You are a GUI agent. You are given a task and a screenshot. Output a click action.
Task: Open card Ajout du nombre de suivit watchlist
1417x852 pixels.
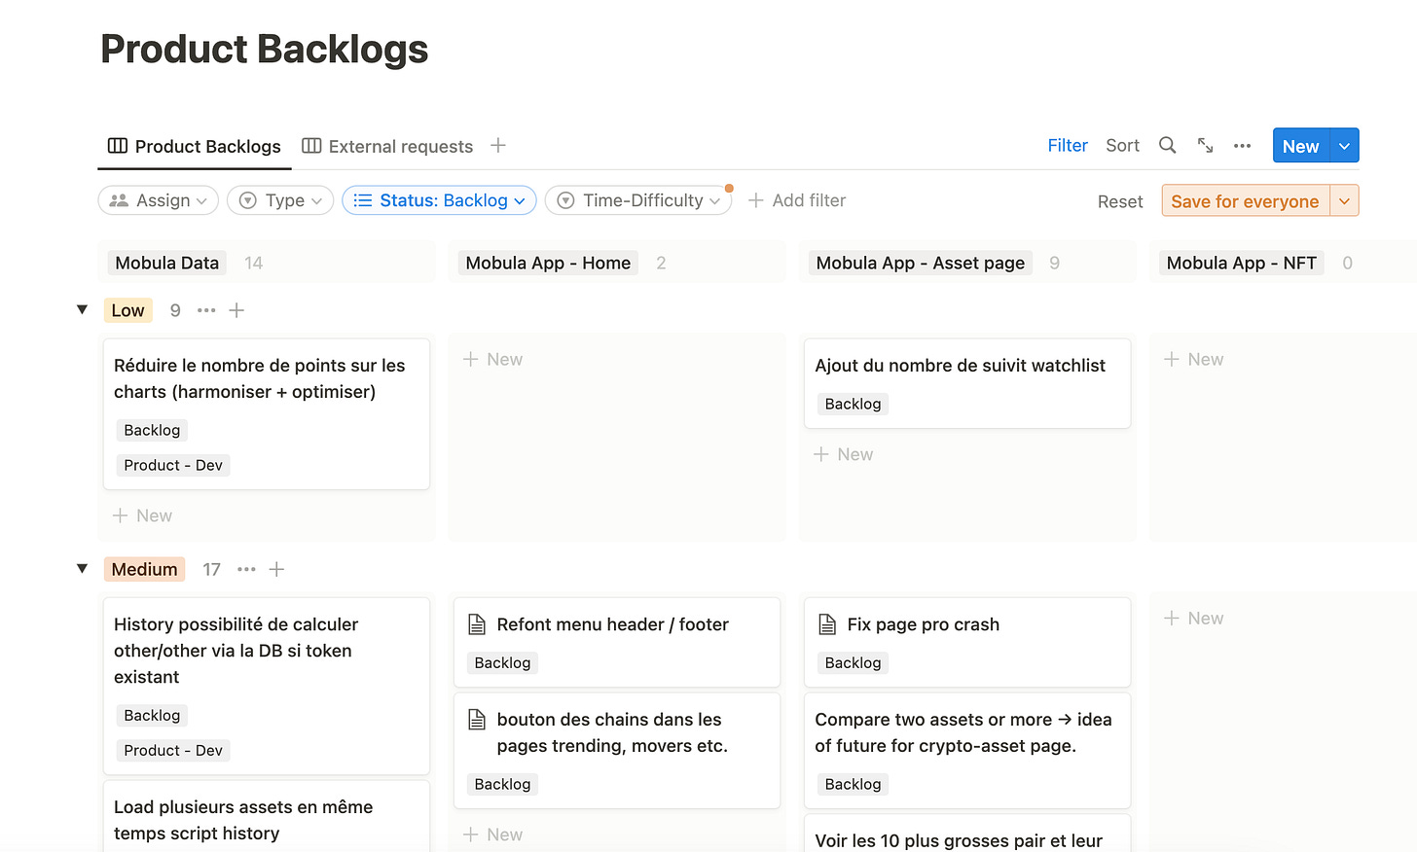[x=967, y=383]
